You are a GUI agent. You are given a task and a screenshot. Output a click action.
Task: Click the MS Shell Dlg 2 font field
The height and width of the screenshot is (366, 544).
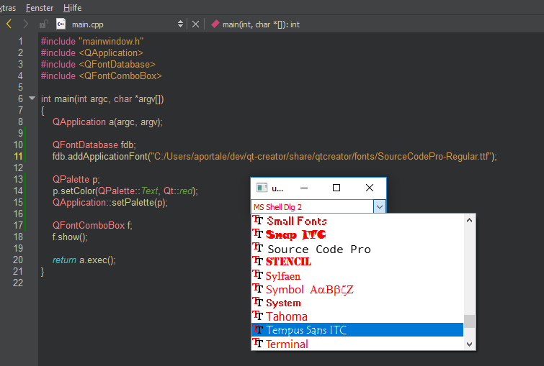[311, 207]
